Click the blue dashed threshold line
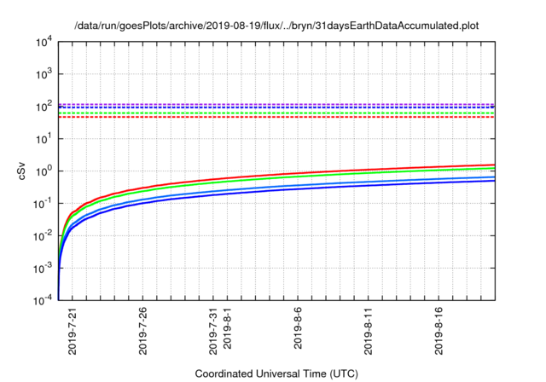Image resolution: width=546 pixels, height=382 pixels. [276, 107]
